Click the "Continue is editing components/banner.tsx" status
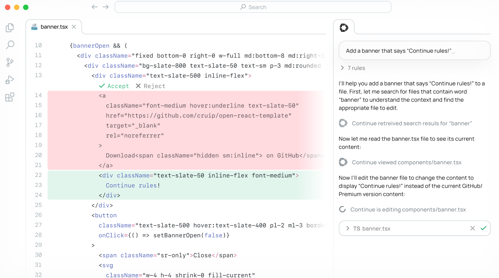Viewport: 499px width, 278px height. [408, 210]
